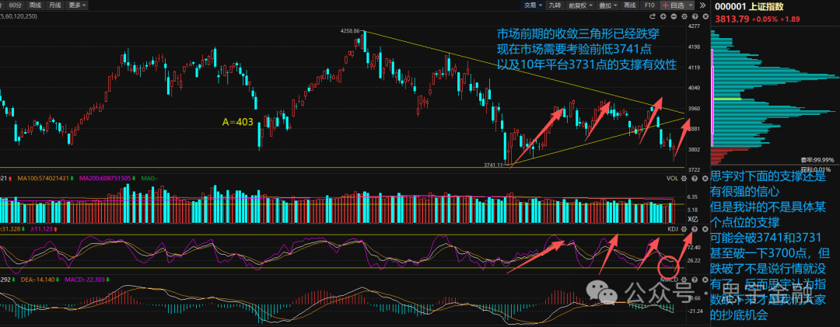Open VOL panel settings gear

[684, 178]
